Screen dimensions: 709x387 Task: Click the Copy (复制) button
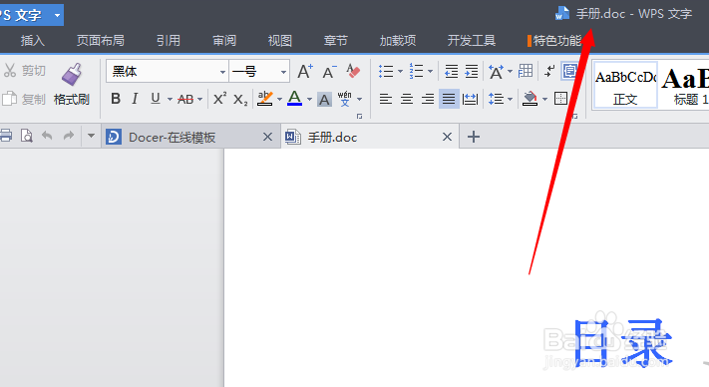(x=24, y=99)
